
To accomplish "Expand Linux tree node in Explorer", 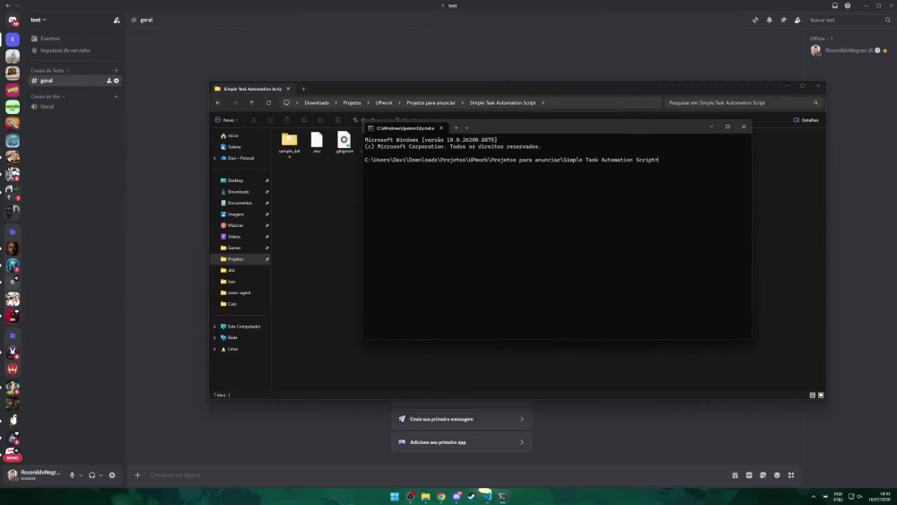I will tap(214, 349).
